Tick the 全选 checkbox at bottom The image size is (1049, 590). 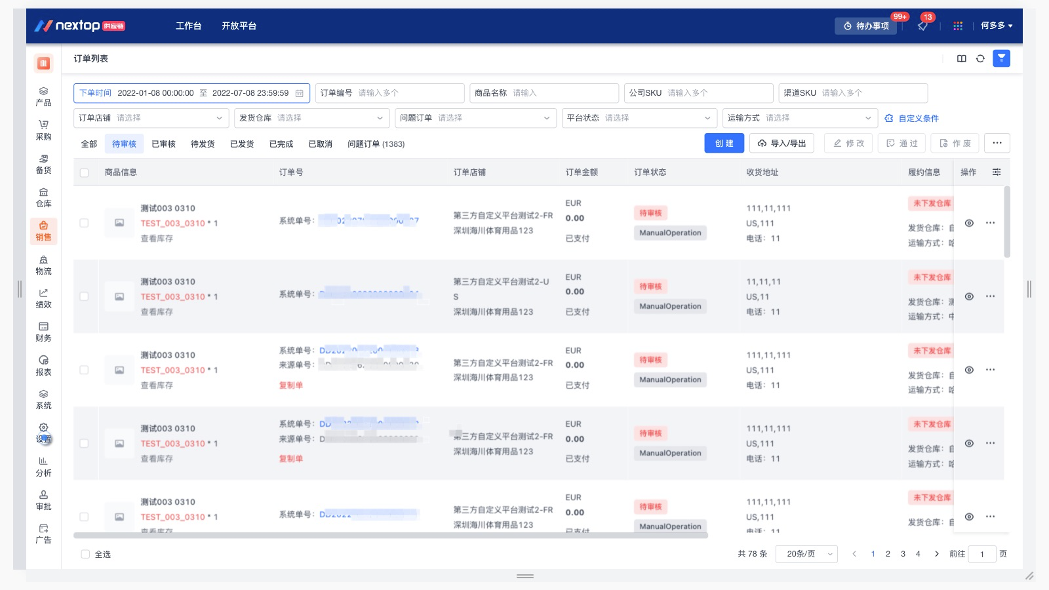tap(85, 554)
